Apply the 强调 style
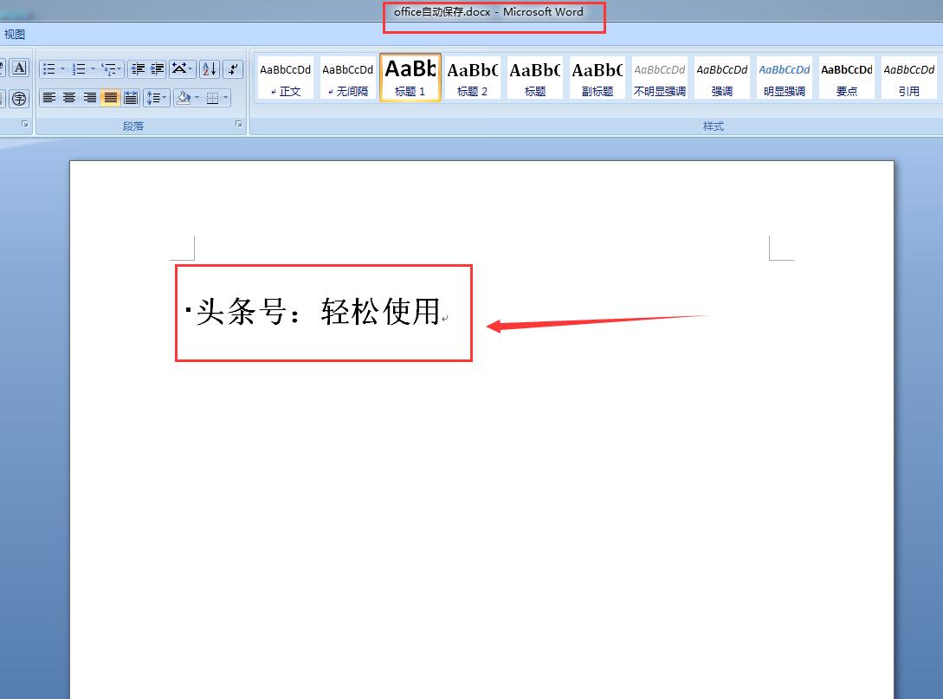The image size is (943, 699). pyautogui.click(x=721, y=77)
